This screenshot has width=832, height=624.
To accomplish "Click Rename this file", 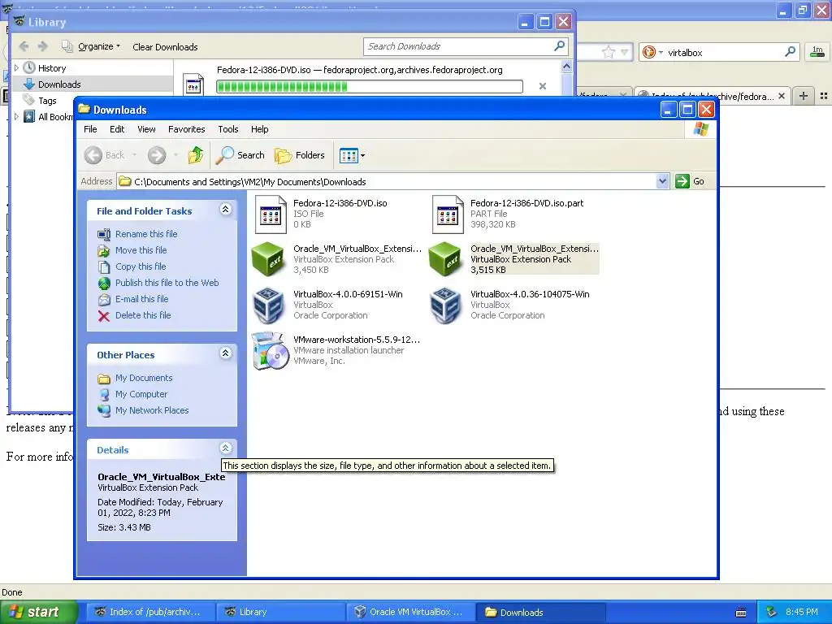I will pyautogui.click(x=146, y=234).
